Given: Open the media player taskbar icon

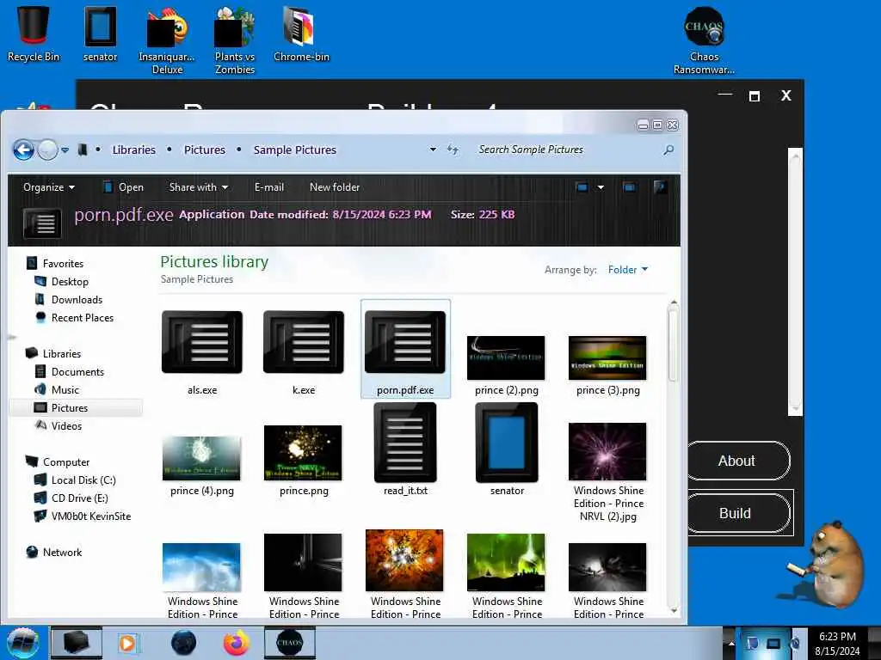Looking at the screenshot, I should pyautogui.click(x=127, y=643).
